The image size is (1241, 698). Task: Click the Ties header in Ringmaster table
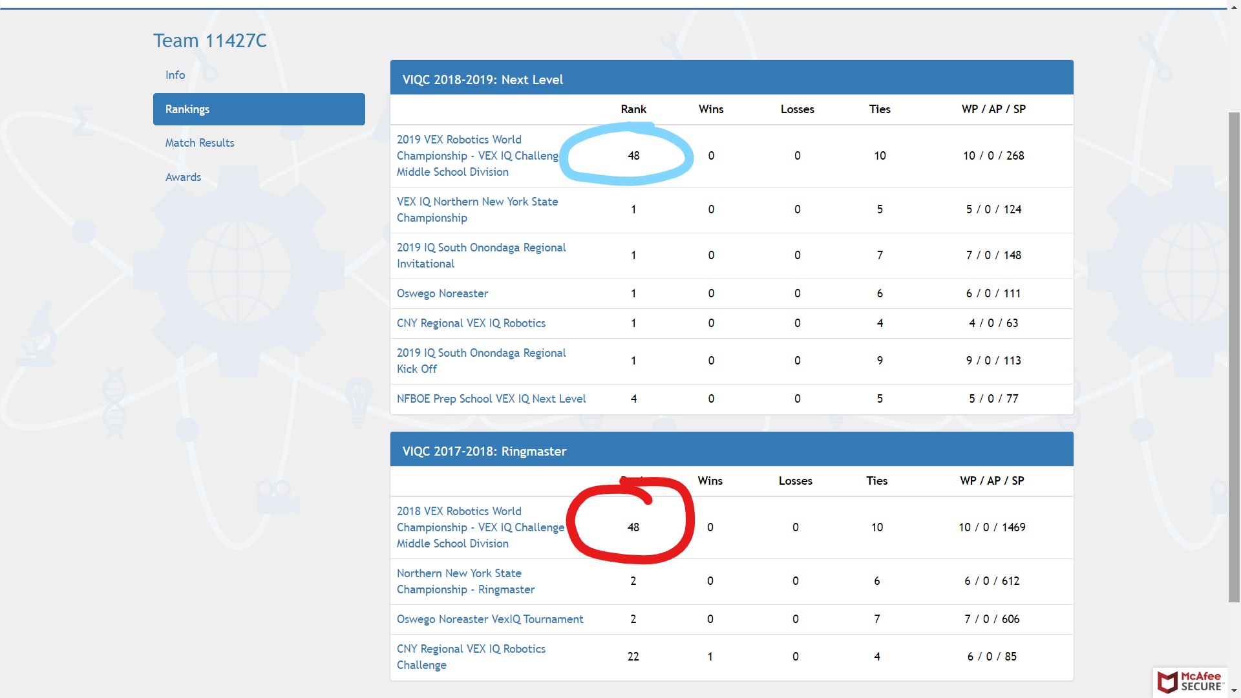click(x=876, y=481)
